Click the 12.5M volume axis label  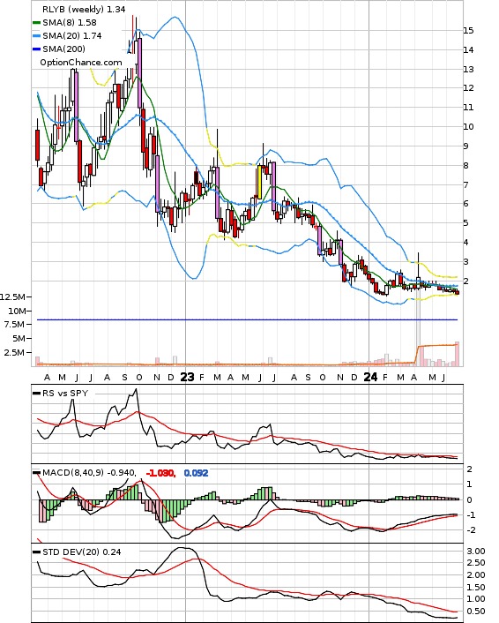[12, 296]
